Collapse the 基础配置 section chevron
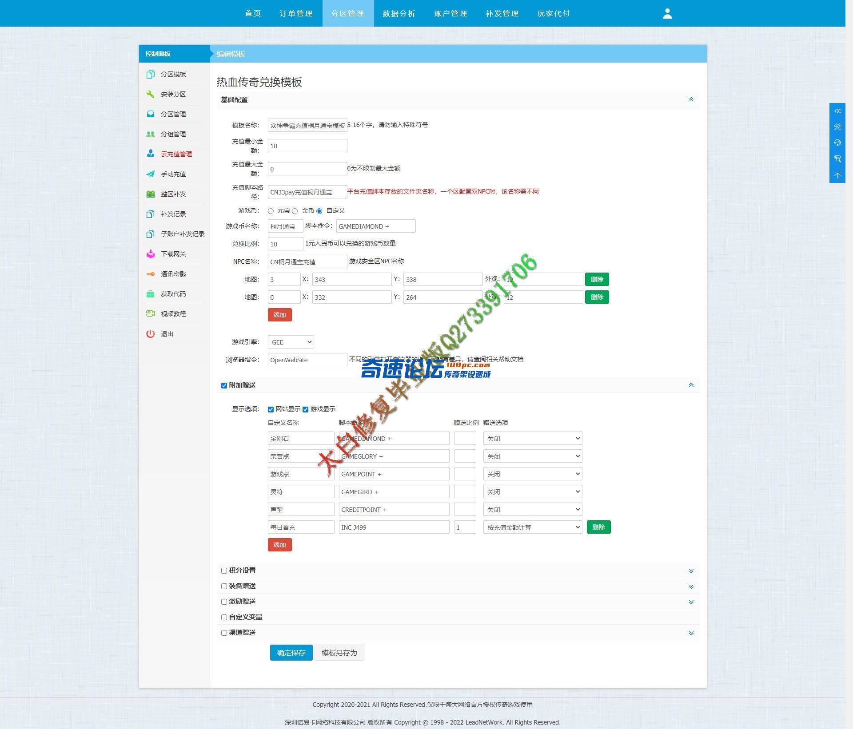The height and width of the screenshot is (729, 853). (x=691, y=99)
